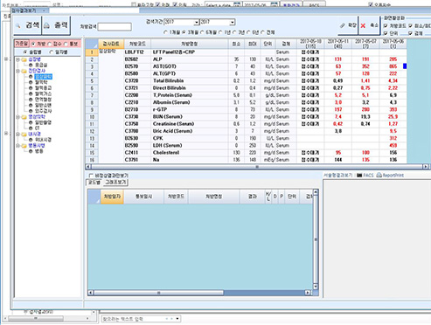Enable 비정상결과만보기 checkbox
Screen dimensions: 431x325
(91, 176)
